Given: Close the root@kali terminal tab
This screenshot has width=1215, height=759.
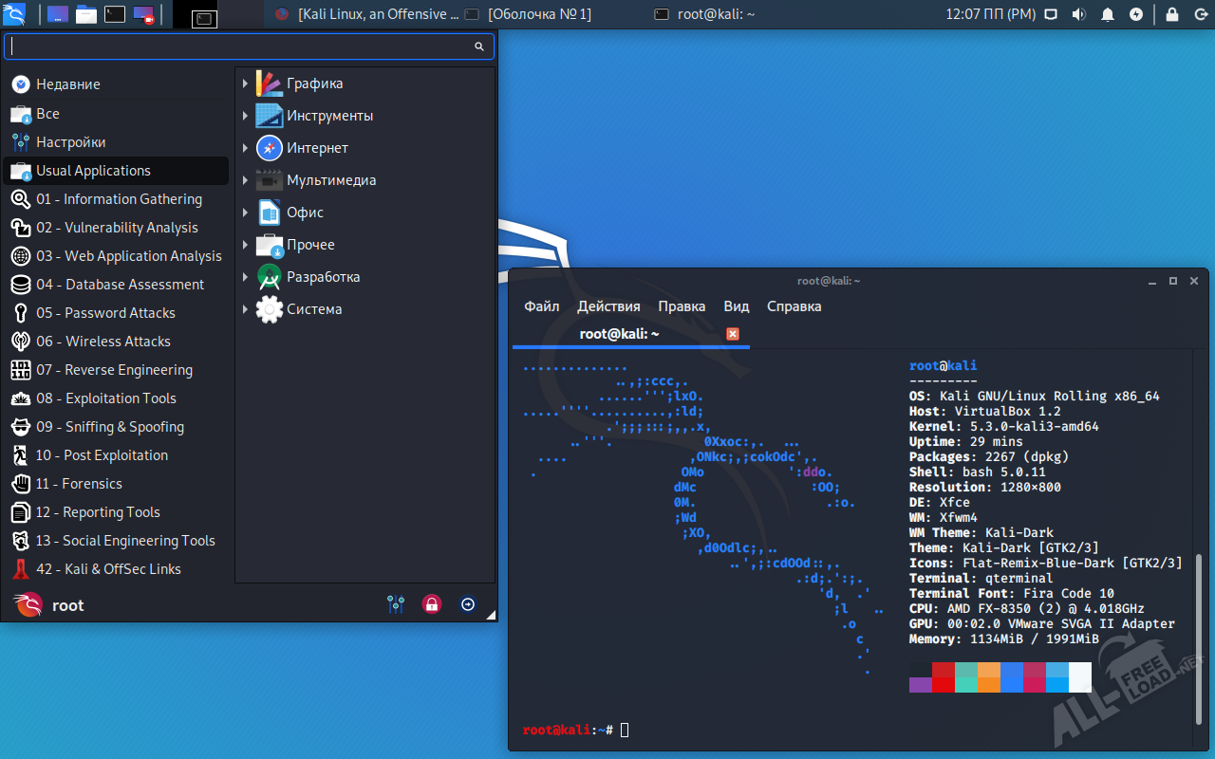Looking at the screenshot, I should [733, 334].
